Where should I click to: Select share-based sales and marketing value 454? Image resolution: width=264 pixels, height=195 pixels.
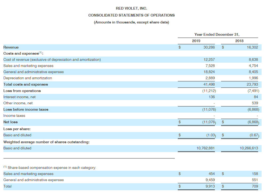click(212, 174)
